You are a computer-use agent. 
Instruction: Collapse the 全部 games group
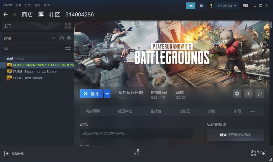coord(4,59)
